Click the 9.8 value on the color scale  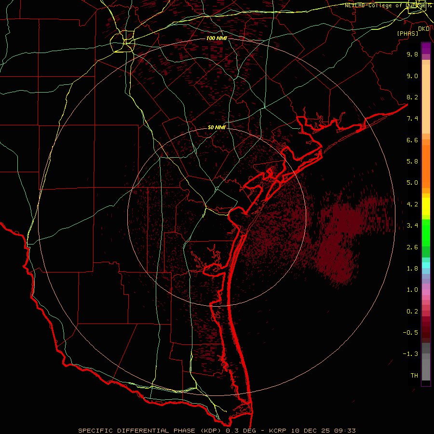point(412,54)
